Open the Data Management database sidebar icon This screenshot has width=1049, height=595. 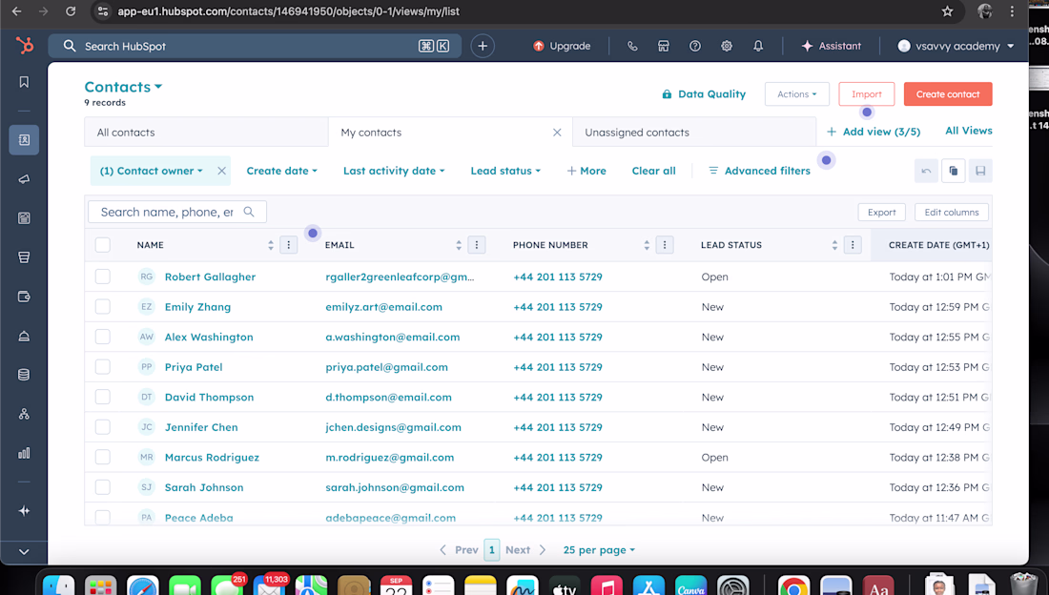(24, 375)
